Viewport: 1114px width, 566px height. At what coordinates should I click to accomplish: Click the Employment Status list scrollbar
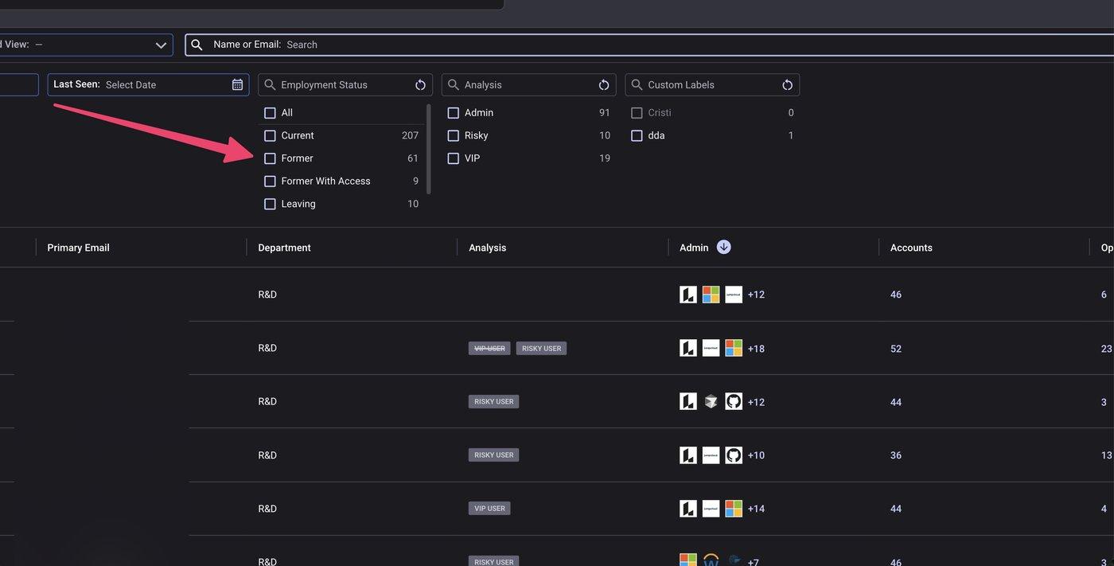[429, 149]
